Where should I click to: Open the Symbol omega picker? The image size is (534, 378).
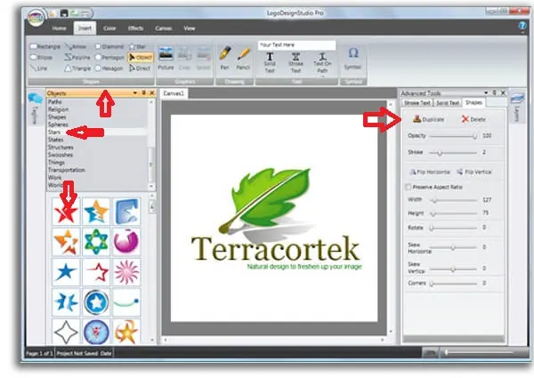(352, 59)
